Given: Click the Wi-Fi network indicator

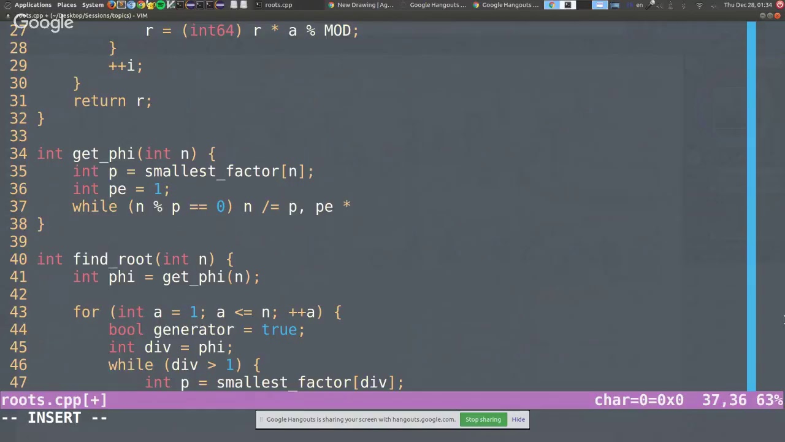Looking at the screenshot, I should coord(699,5).
